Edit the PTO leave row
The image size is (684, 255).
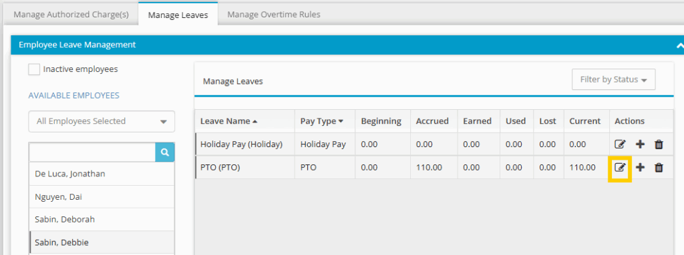[620, 167]
